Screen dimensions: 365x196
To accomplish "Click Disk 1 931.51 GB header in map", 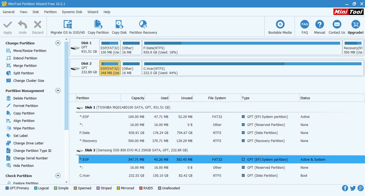I will pos(84,48).
